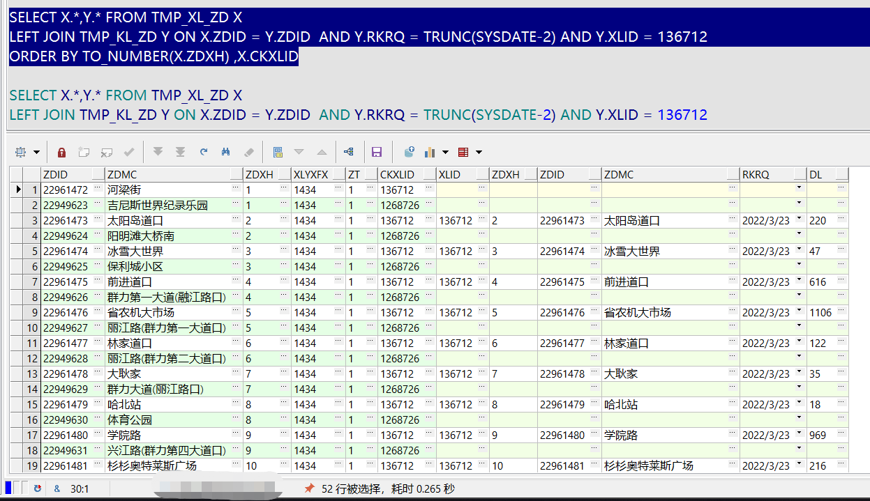
Task: Click ellipsis button in 河梁街 cell
Action: (x=236, y=190)
